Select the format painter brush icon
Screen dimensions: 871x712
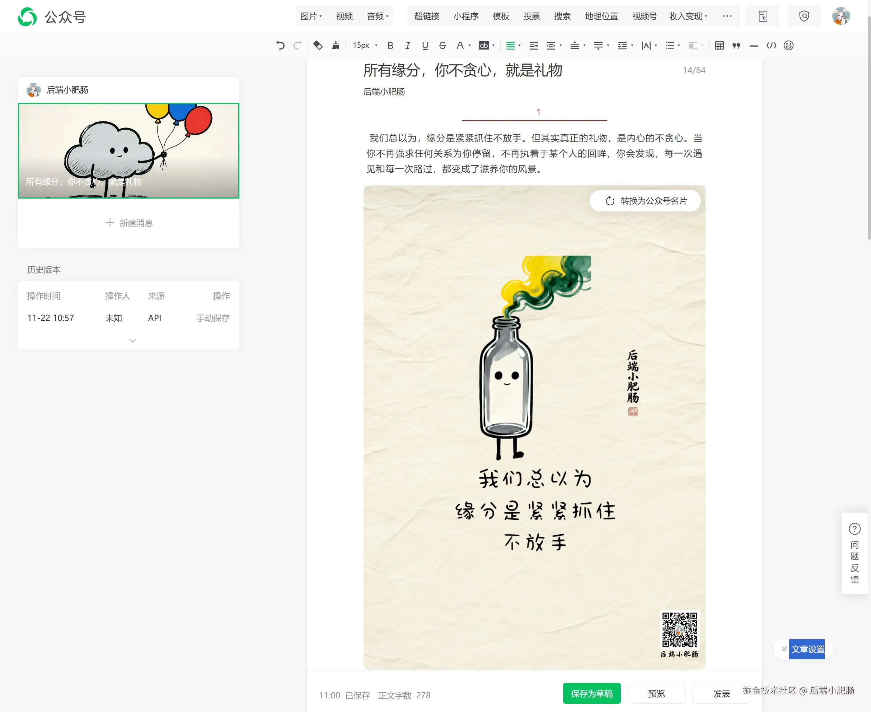tap(335, 46)
